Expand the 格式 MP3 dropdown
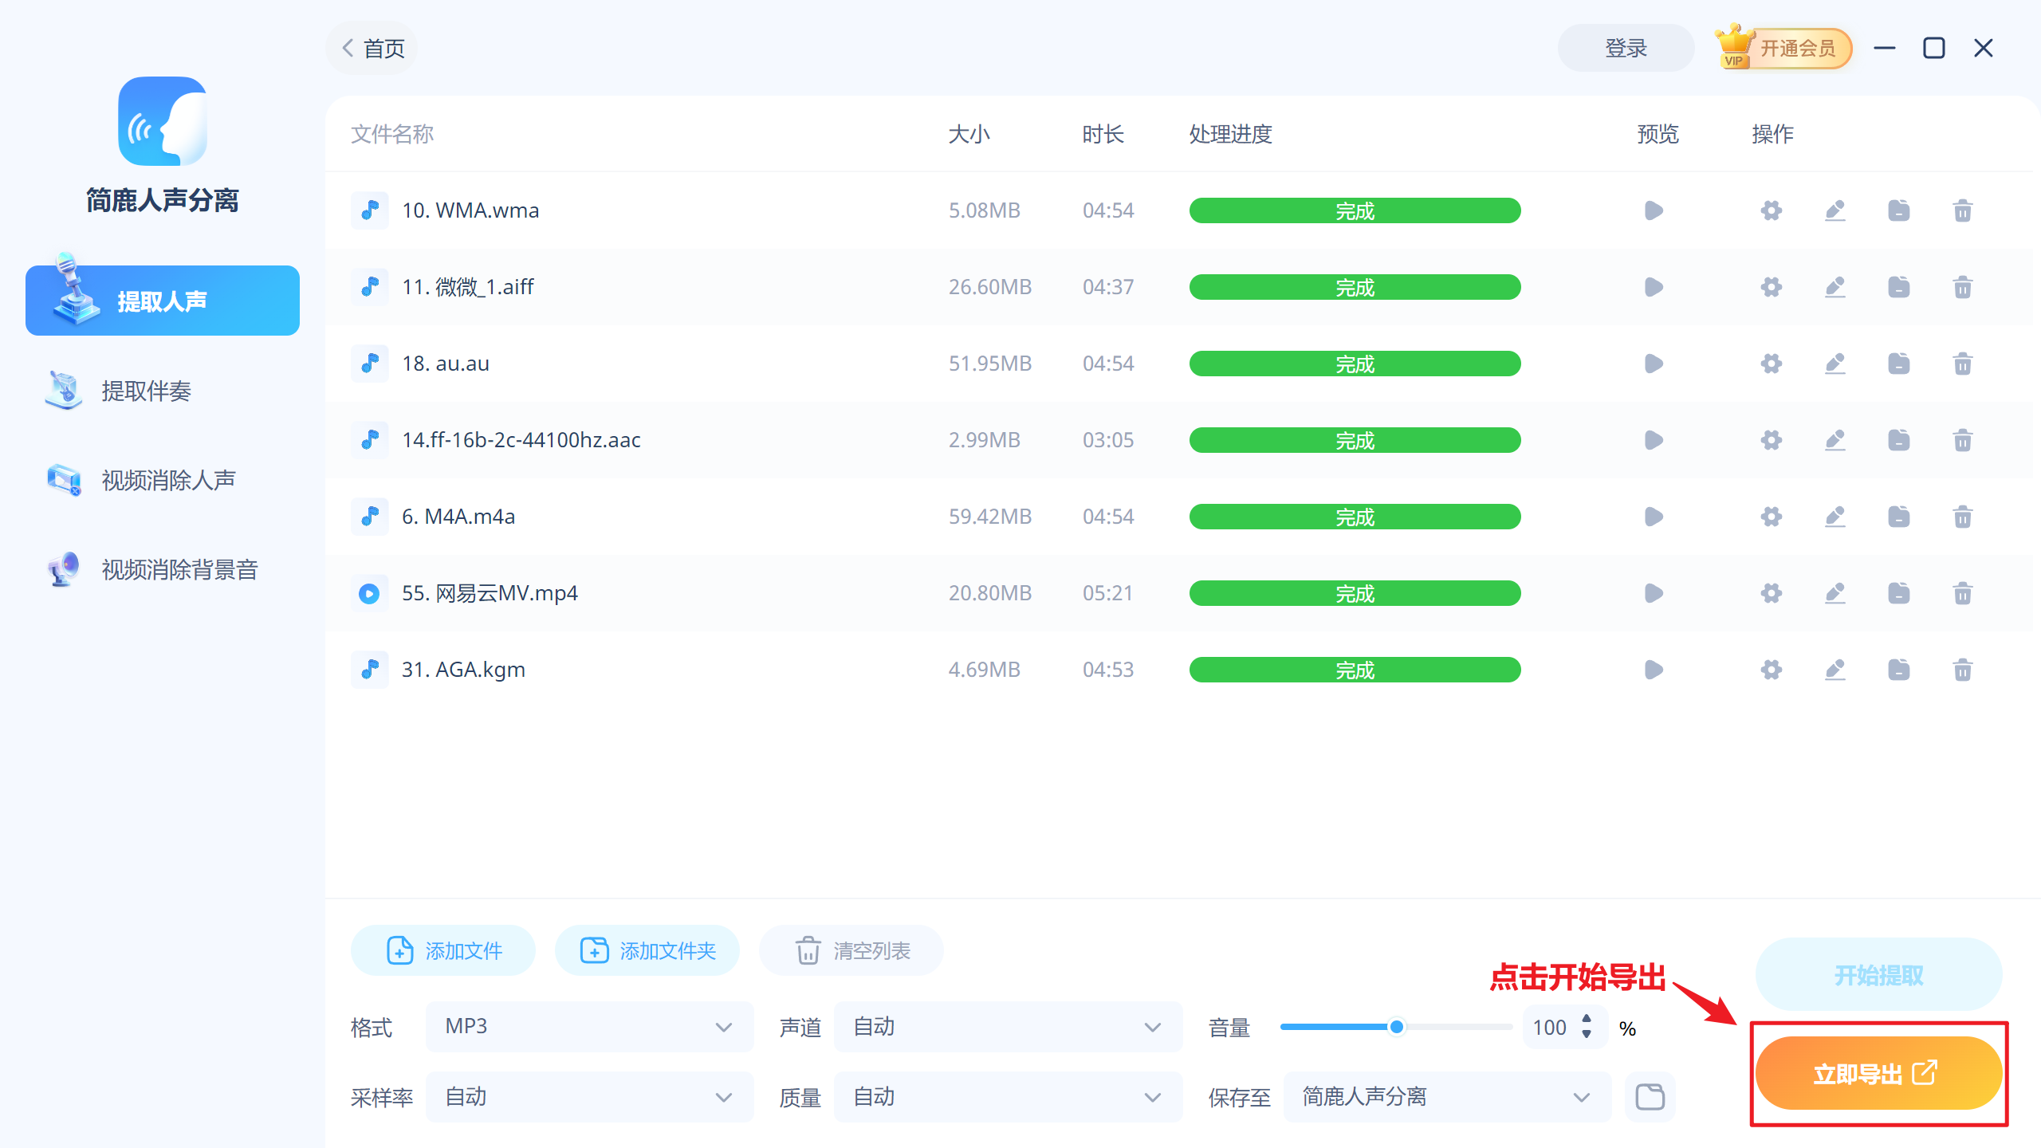Screen dimensions: 2041x1148 [590, 1027]
